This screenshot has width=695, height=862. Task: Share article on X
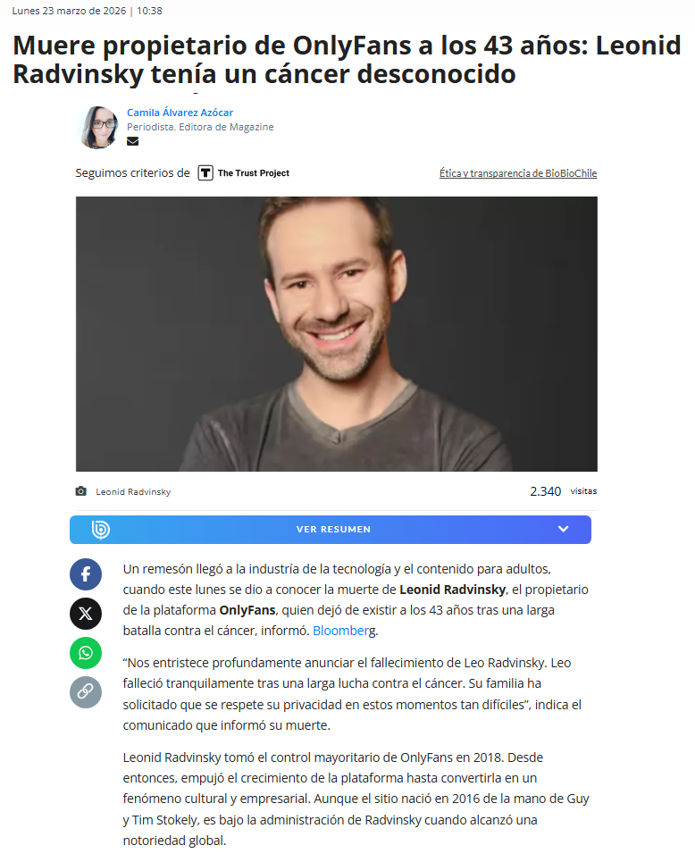pos(85,614)
